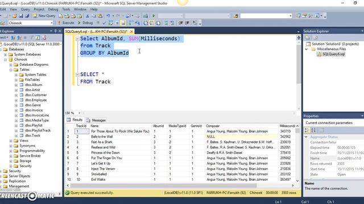Toggle Alphabetical sort in Properties panel

pyautogui.click(x=313, y=130)
